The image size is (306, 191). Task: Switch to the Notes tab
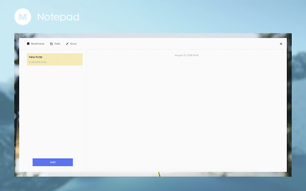[71, 43]
